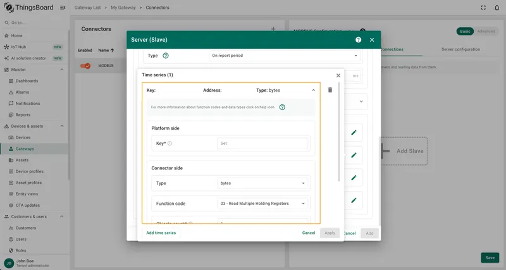Click Add time series button

coord(161,233)
